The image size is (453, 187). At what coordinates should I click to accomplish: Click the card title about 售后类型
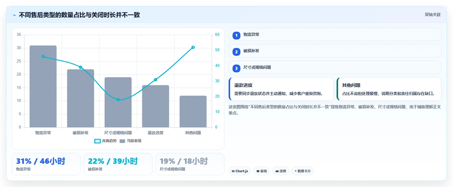point(79,15)
